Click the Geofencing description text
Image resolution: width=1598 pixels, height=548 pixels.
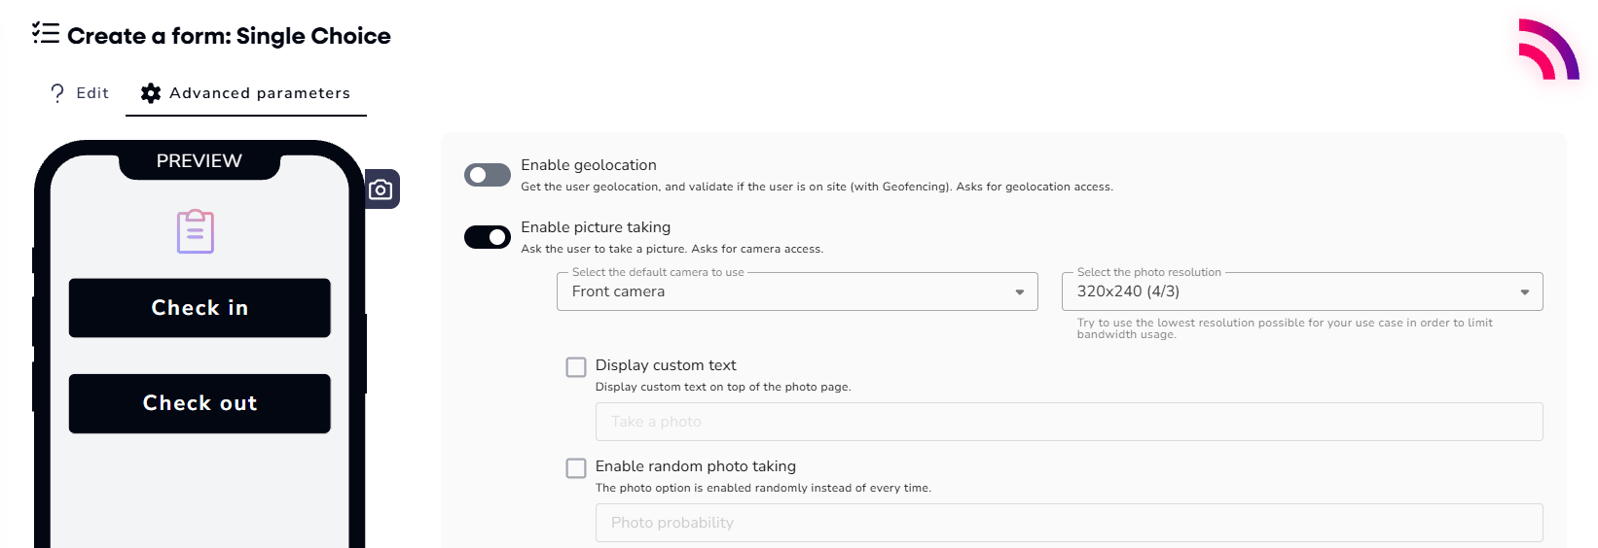(817, 187)
